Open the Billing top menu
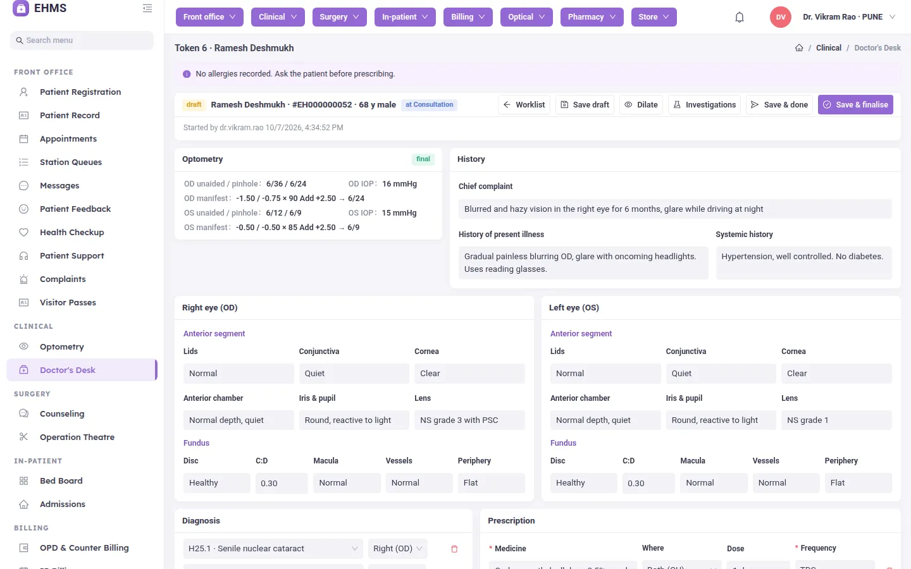The width and height of the screenshot is (911, 569). 468,17
